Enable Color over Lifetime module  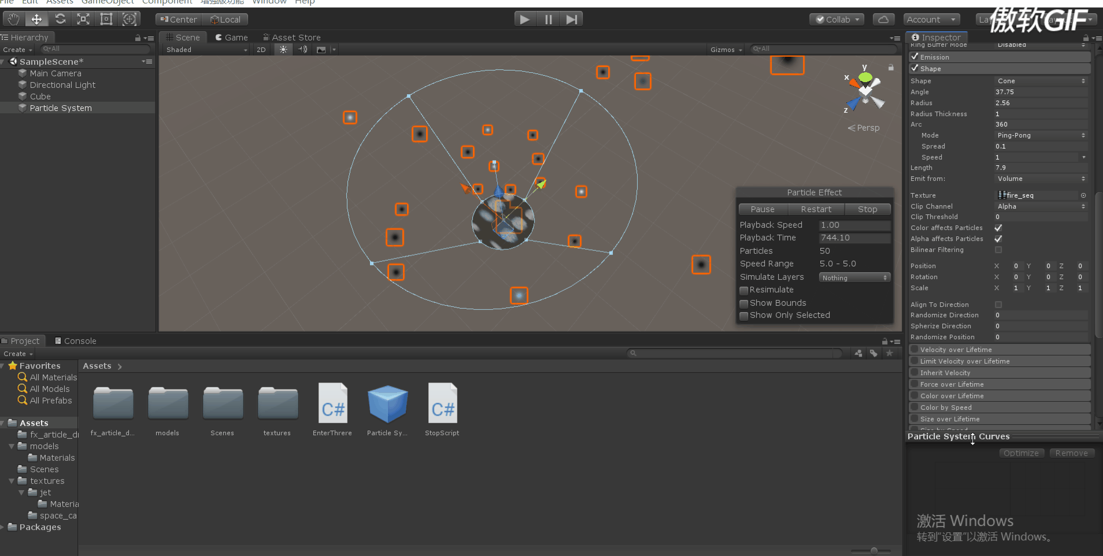(x=915, y=396)
